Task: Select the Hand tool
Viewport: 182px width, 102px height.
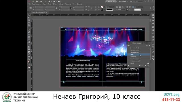Action: 29,57
